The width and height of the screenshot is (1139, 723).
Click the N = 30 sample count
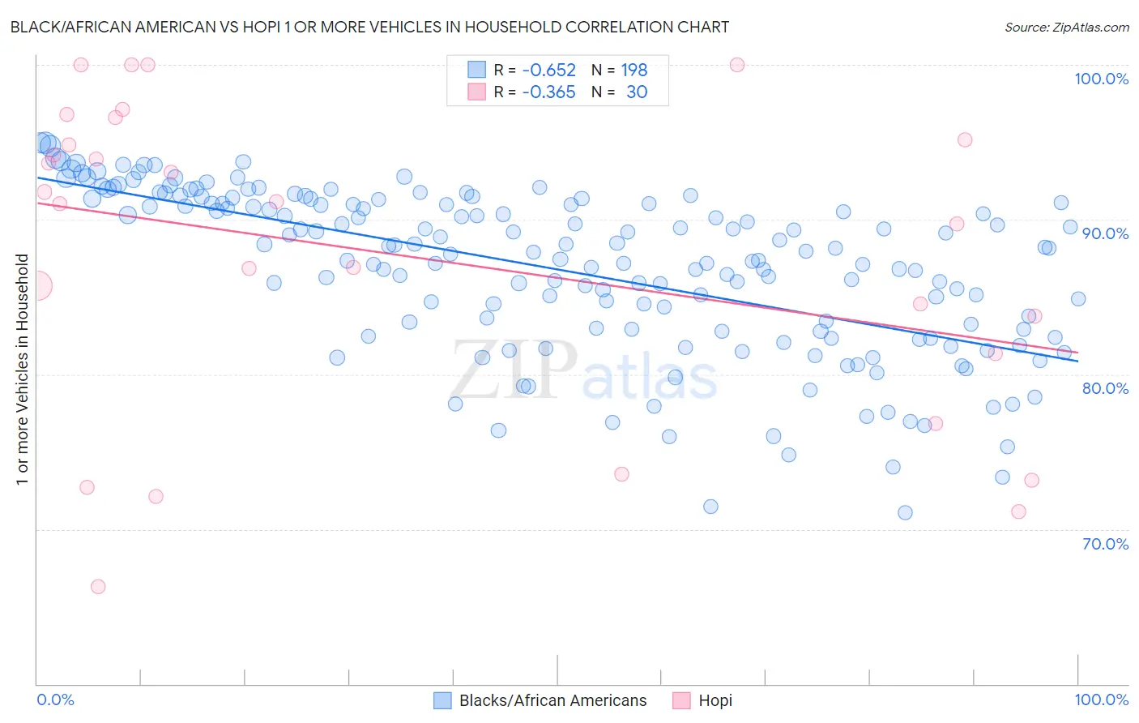620,92
